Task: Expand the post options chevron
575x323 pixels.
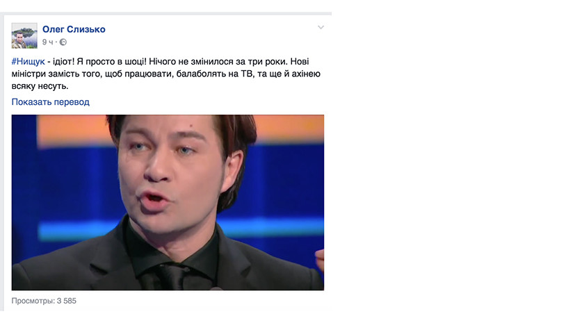Action: (321, 28)
